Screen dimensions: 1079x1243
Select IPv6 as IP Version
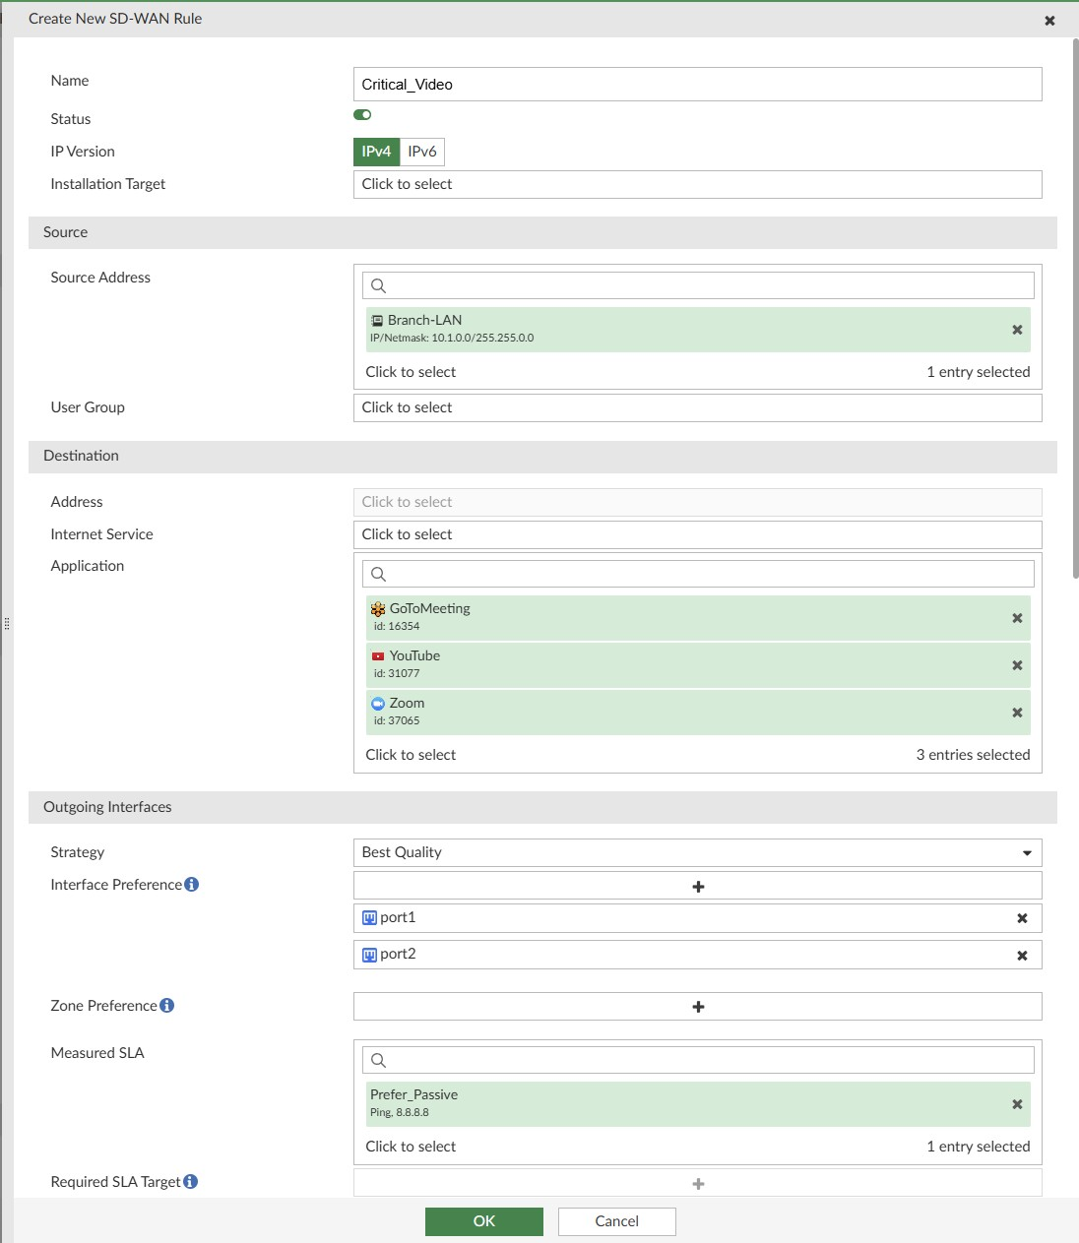tap(422, 152)
